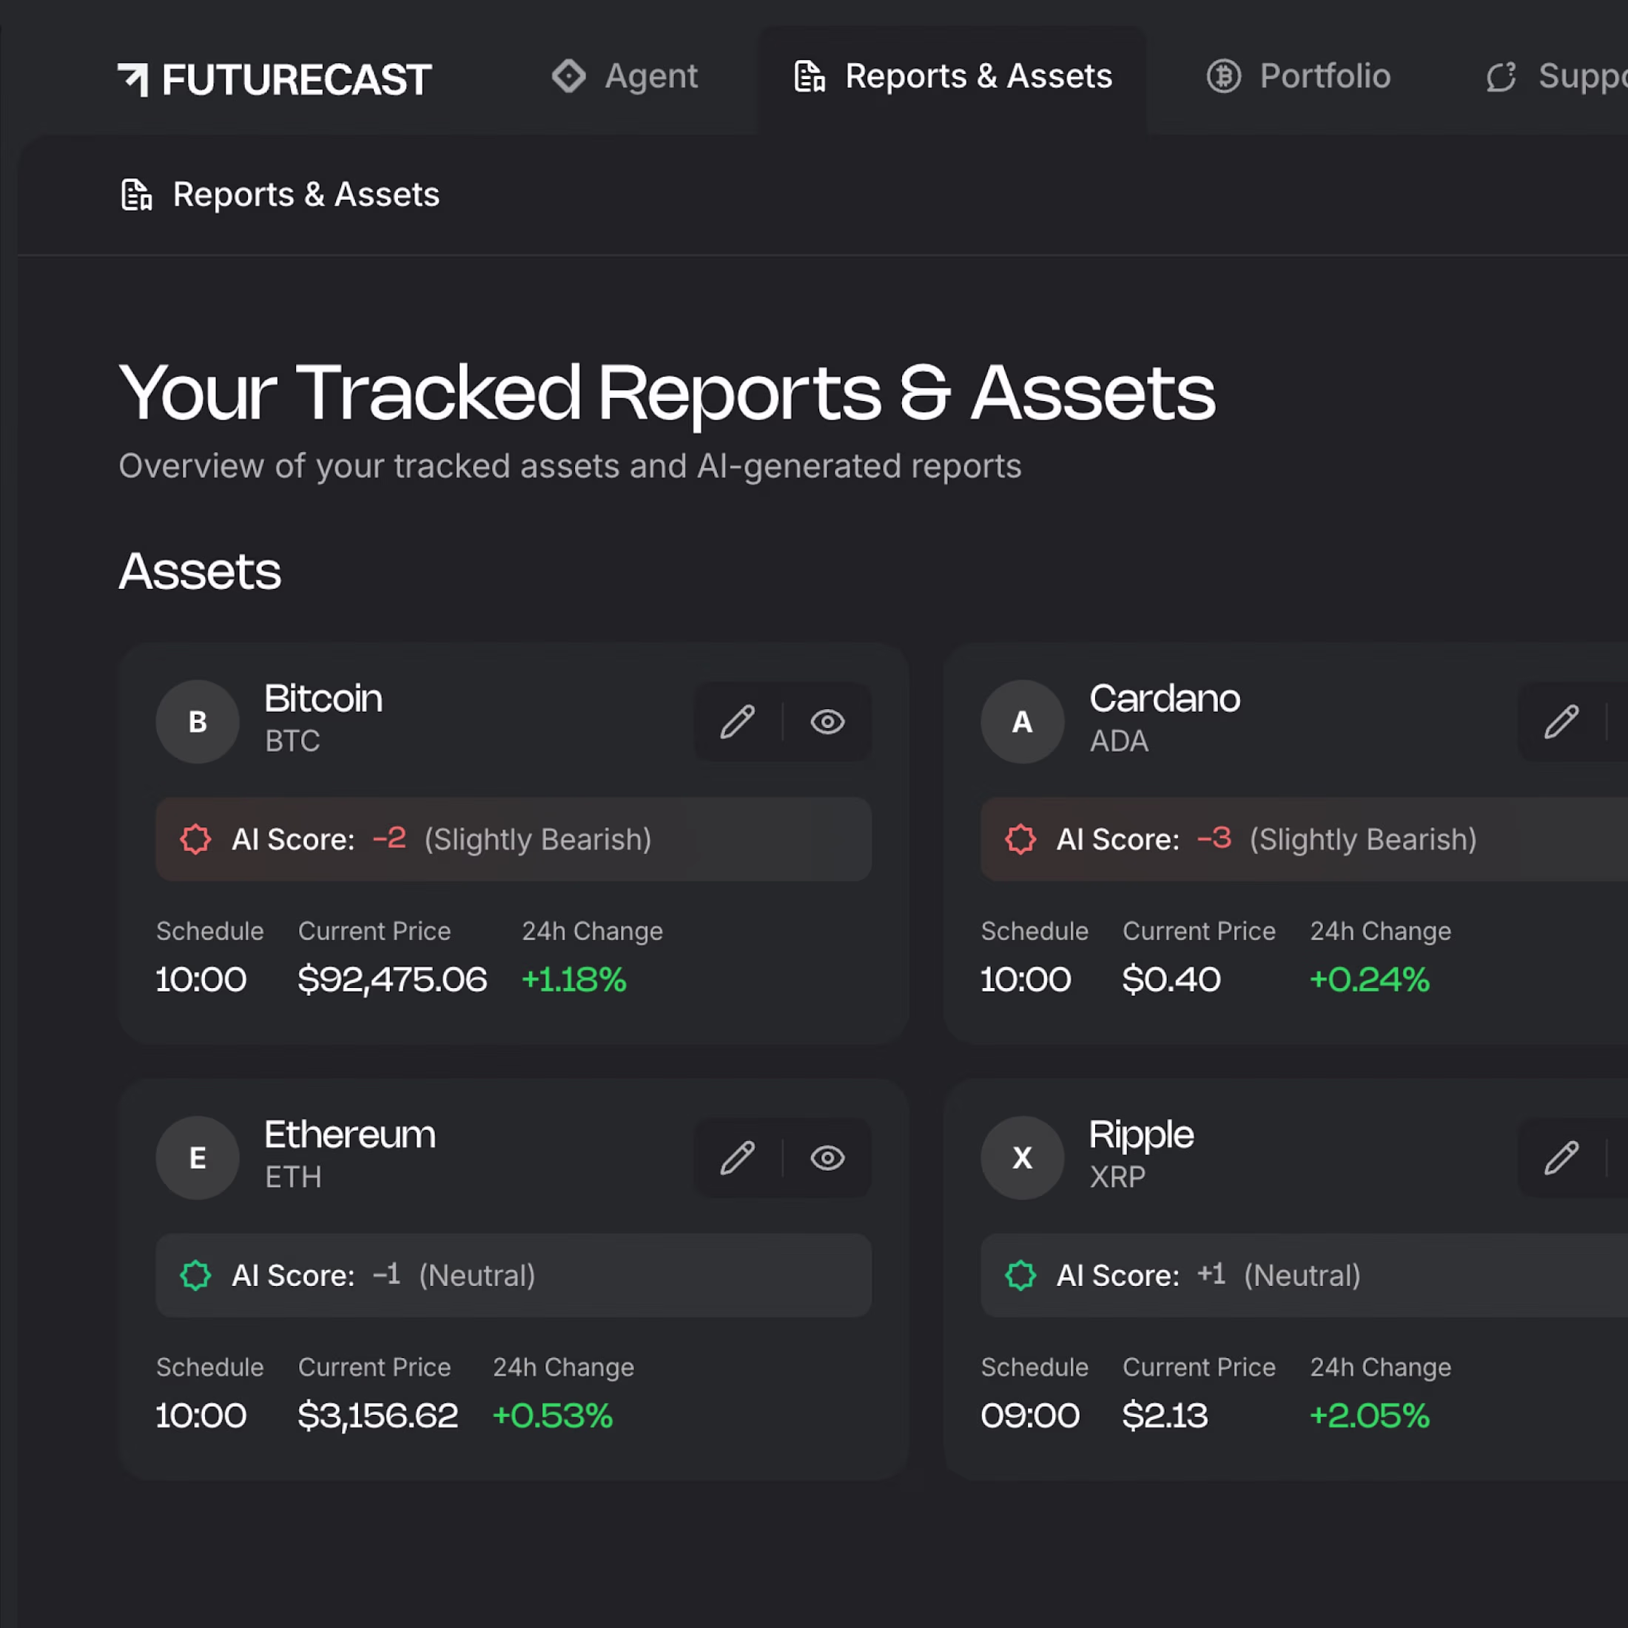The height and width of the screenshot is (1628, 1628).
Task: Click the overview subtitle text
Action: tap(570, 466)
